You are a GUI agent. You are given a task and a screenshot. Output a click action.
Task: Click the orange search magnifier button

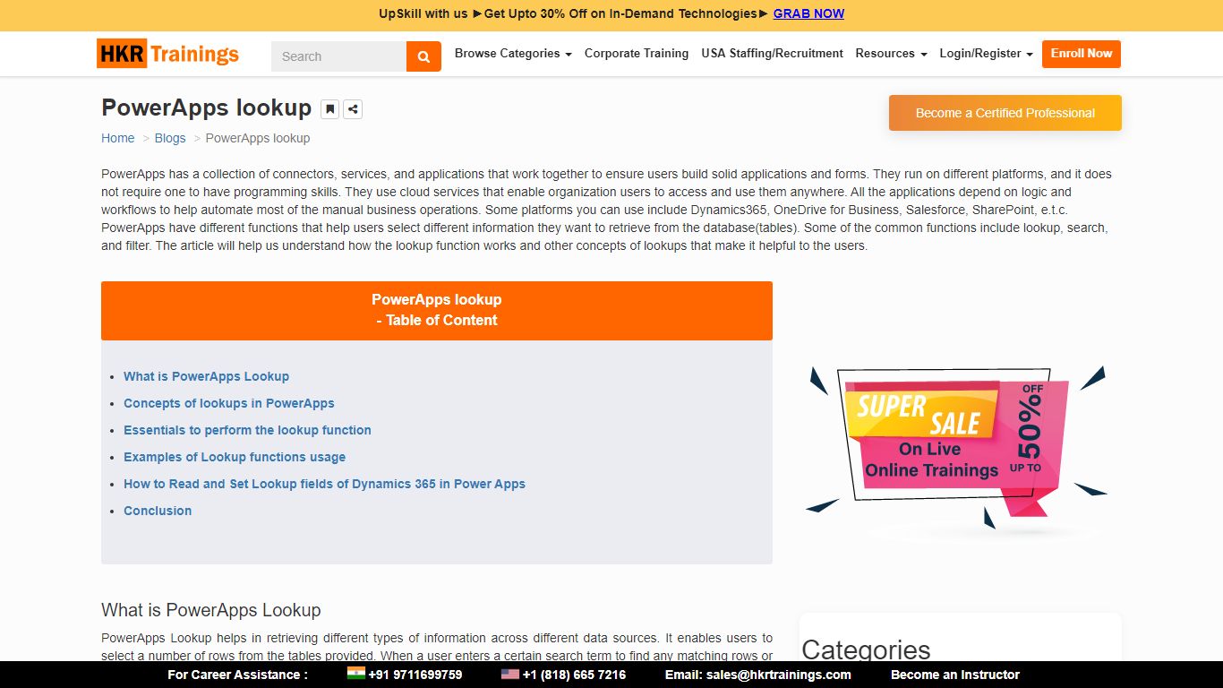click(x=423, y=56)
